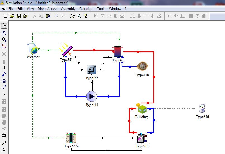The height and width of the screenshot is (154, 225).
Task: Click the Open folder toolbar icon
Action: [12, 16]
